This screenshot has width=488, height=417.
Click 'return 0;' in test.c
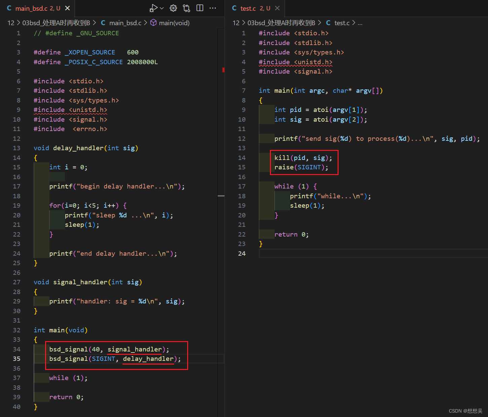(x=291, y=235)
